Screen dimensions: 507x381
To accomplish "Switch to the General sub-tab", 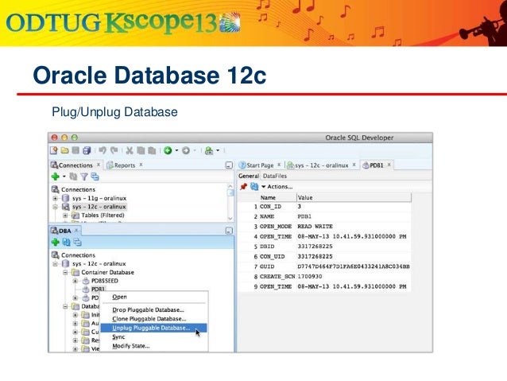I will (249, 176).
